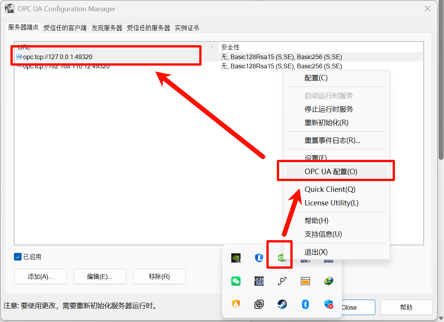Click the KEPServerEX green tray icon
The height and width of the screenshot is (322, 444).
coord(281,258)
